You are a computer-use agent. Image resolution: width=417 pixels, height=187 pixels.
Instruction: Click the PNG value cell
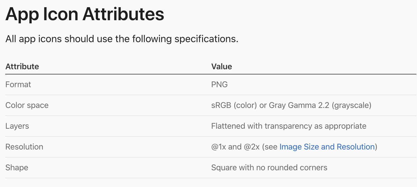(220, 85)
